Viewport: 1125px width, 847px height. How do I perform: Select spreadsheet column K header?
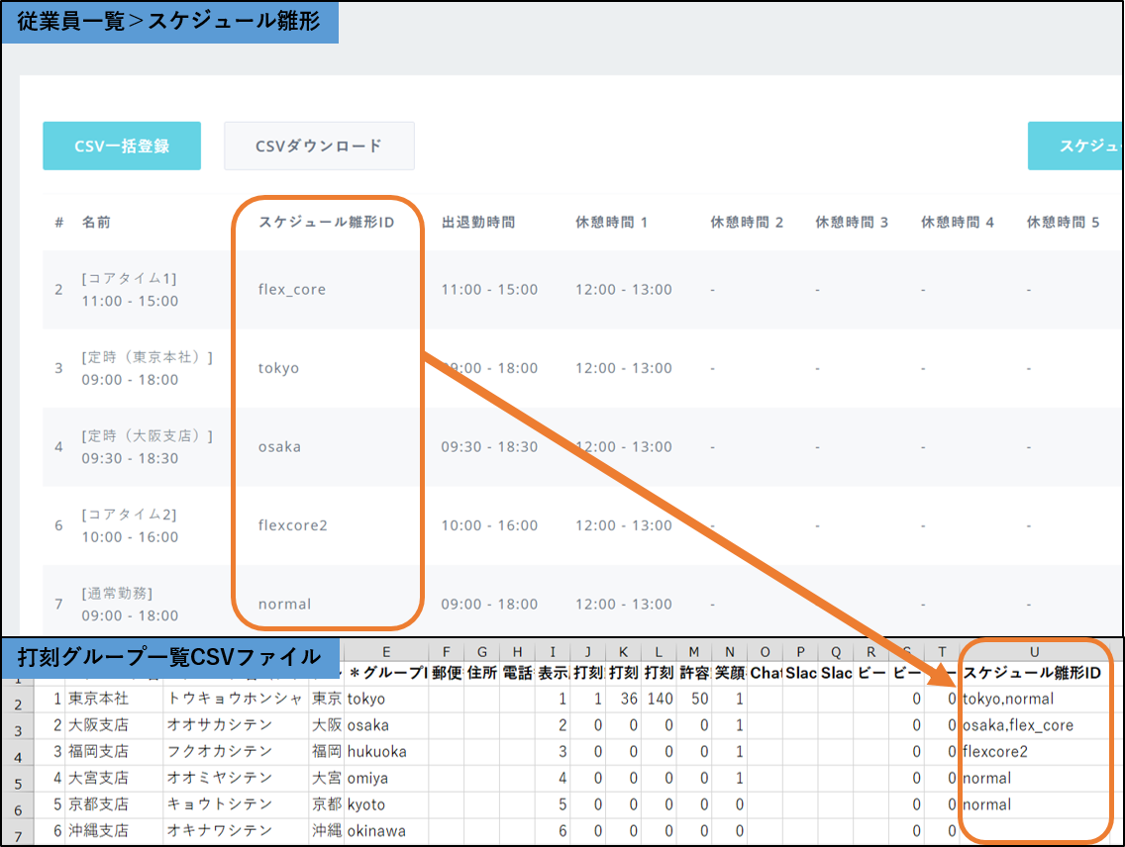click(x=624, y=652)
